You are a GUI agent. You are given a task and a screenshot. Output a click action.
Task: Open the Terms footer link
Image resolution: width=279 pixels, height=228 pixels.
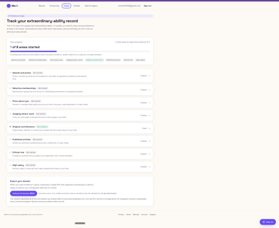tap(129, 214)
